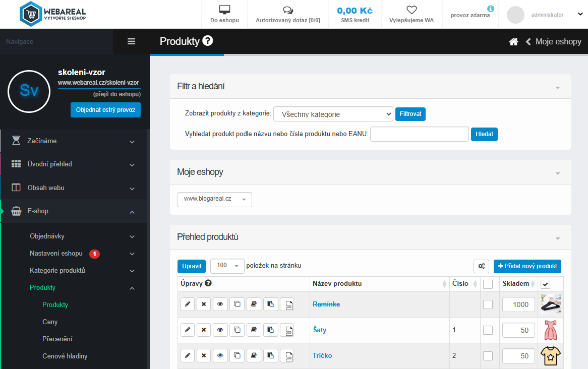The image size is (588, 369).
Task: Click the Do eshopu monitor icon
Action: coord(224,10)
